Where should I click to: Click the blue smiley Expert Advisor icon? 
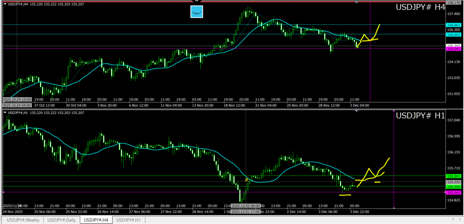(196, 12)
